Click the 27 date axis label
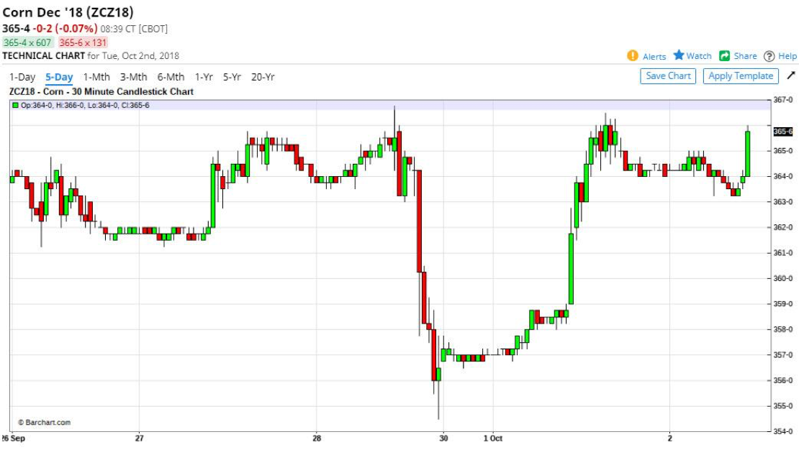799x455 pixels. tap(140, 438)
